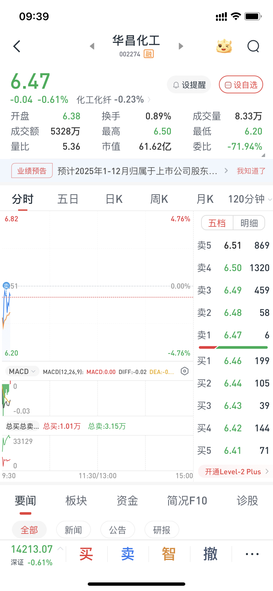This screenshot has height=591, width=273.
Task: Open the 120分钟 period dropdown
Action: (x=250, y=199)
